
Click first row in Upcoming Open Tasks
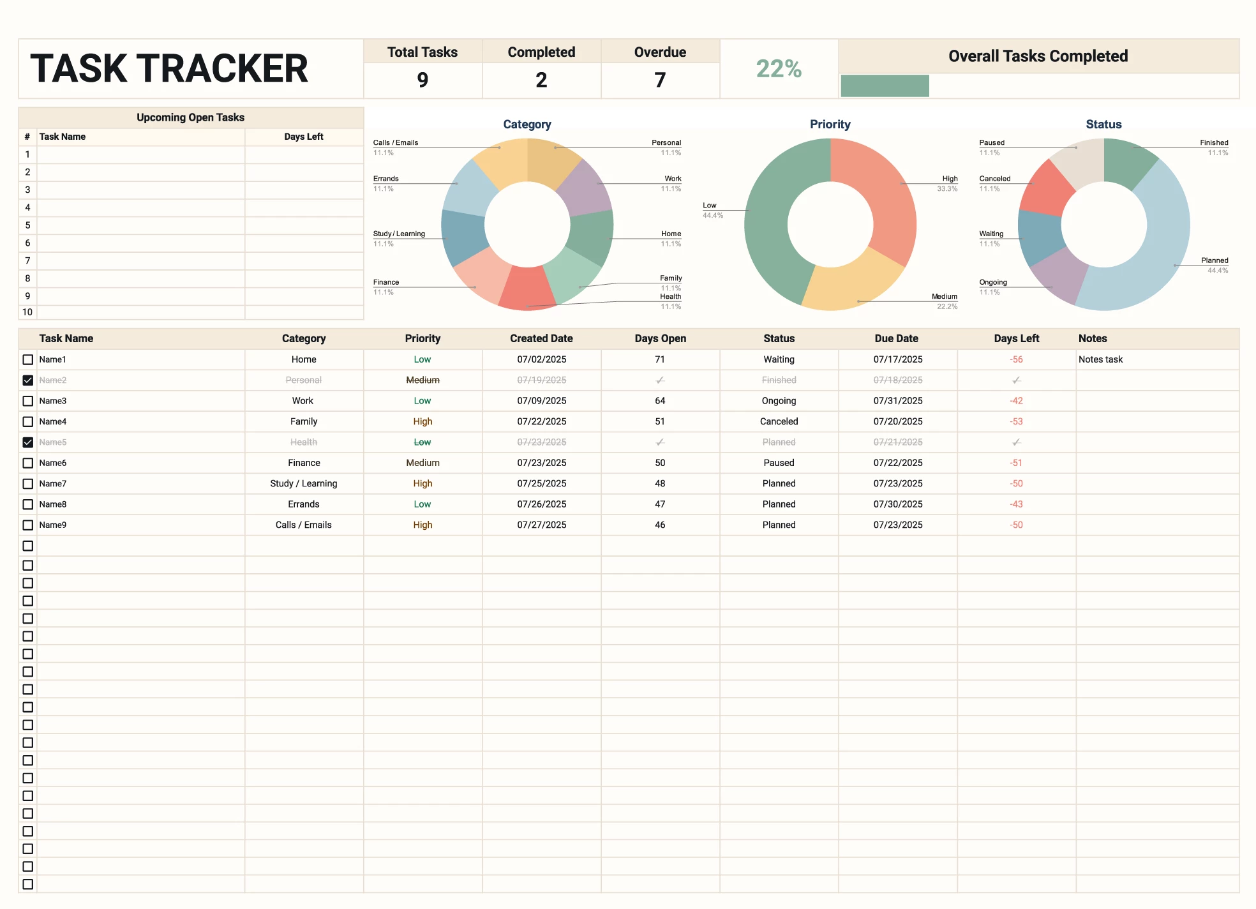pyautogui.click(x=140, y=154)
